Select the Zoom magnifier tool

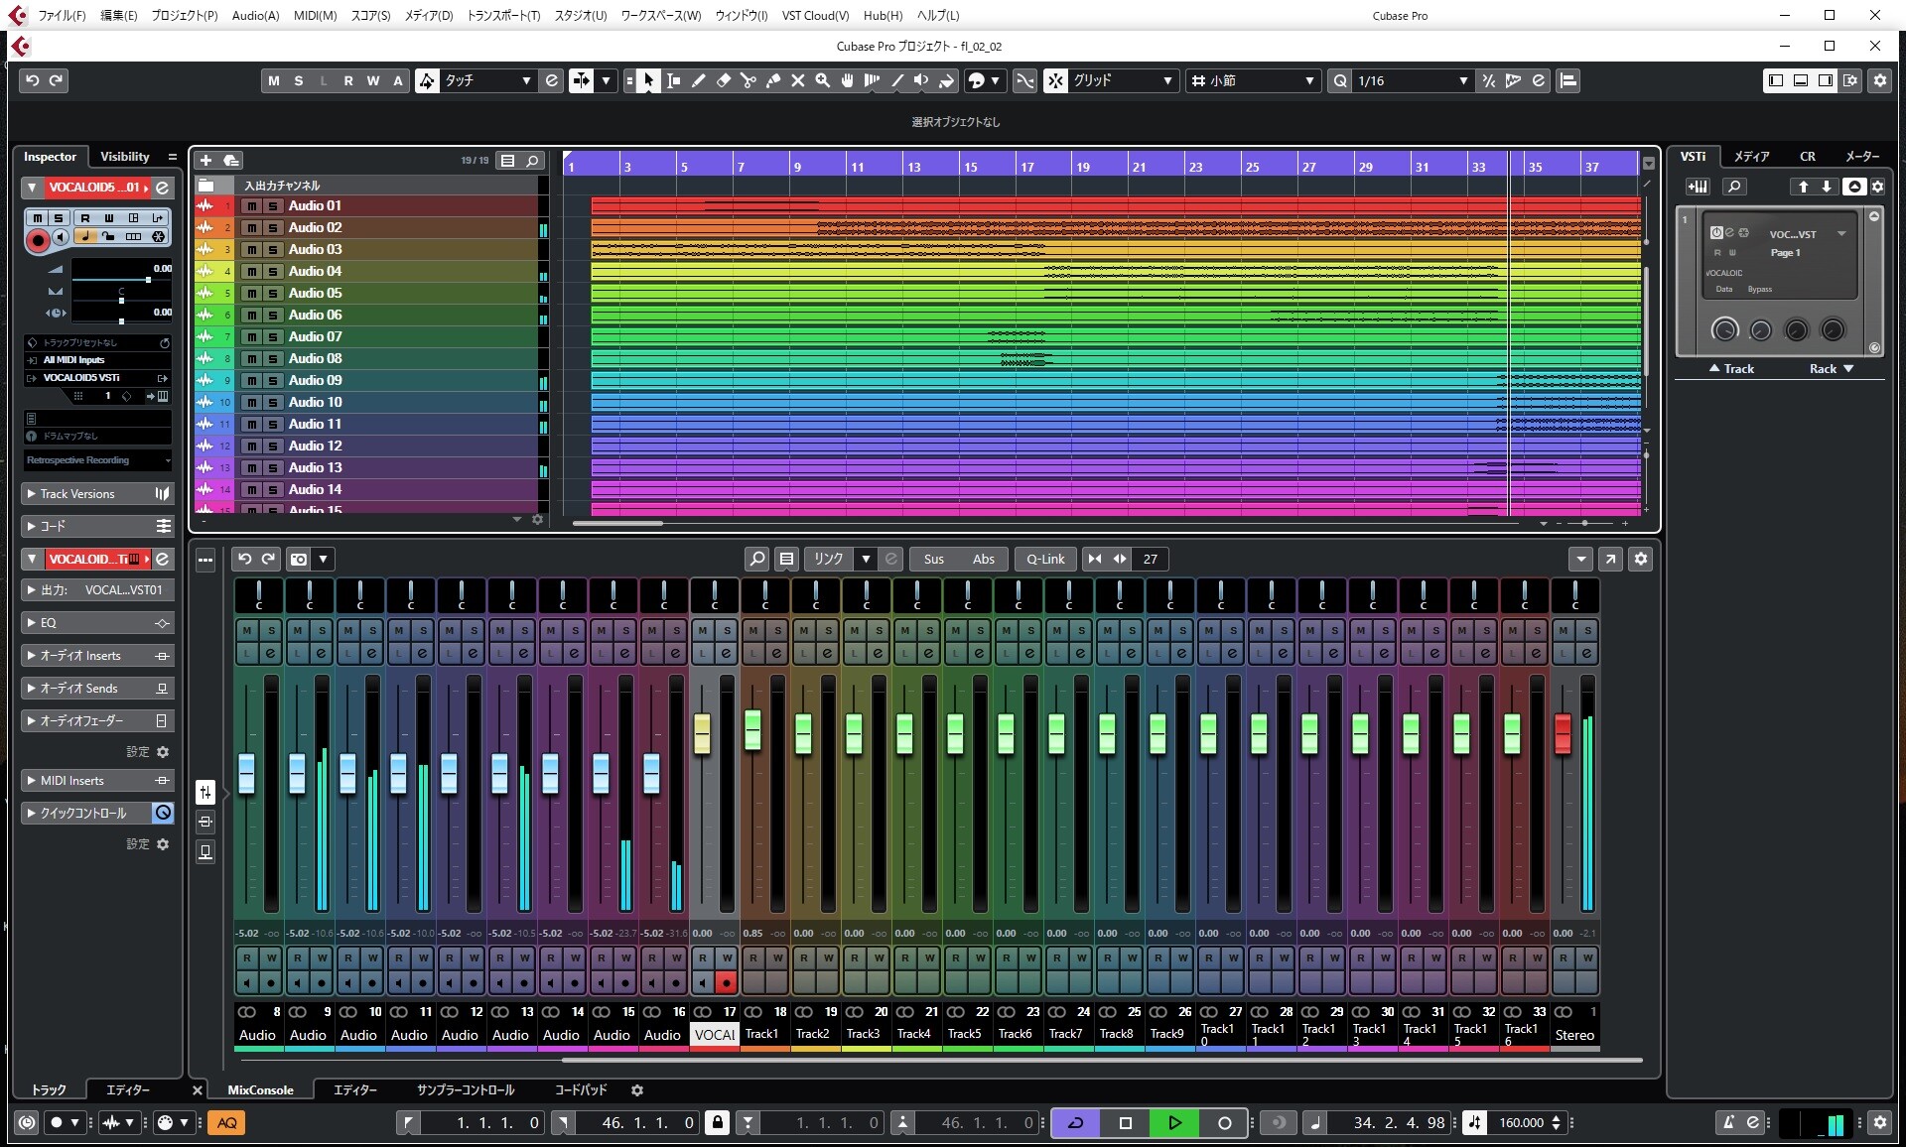coord(823,81)
